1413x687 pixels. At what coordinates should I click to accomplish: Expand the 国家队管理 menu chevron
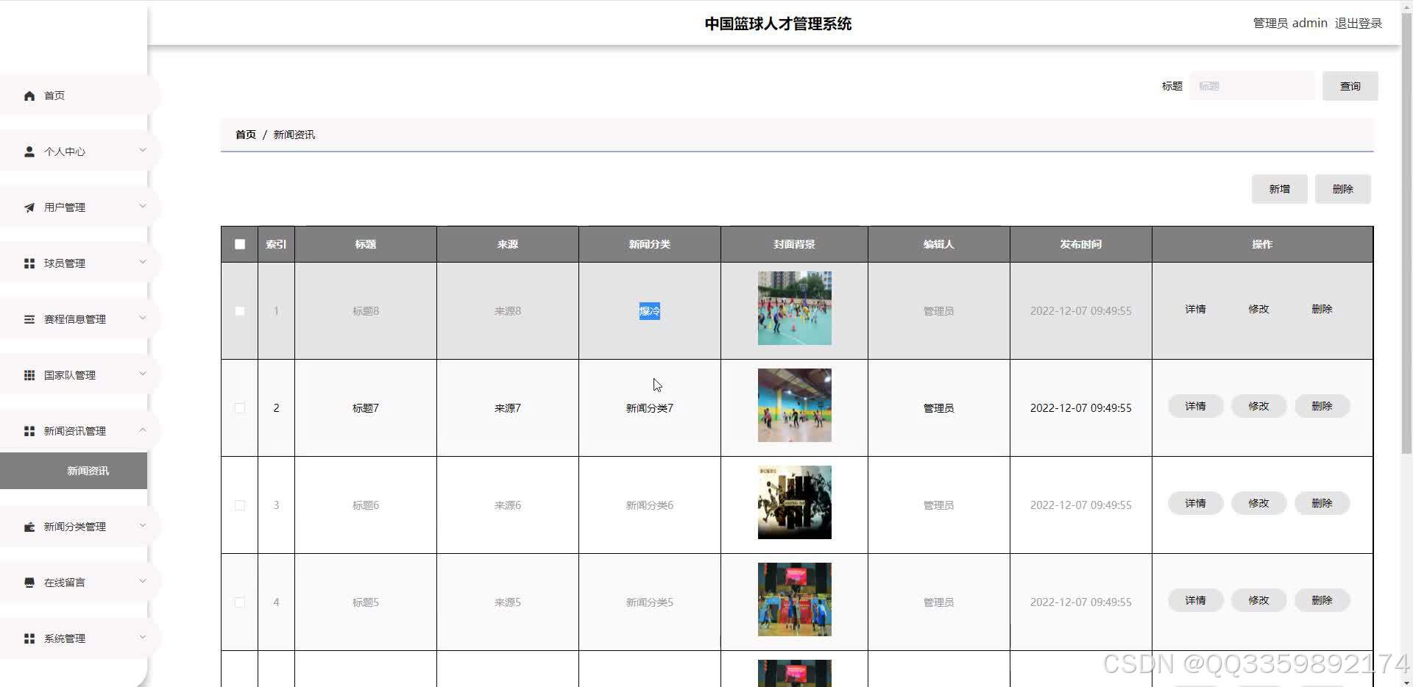pyautogui.click(x=143, y=374)
